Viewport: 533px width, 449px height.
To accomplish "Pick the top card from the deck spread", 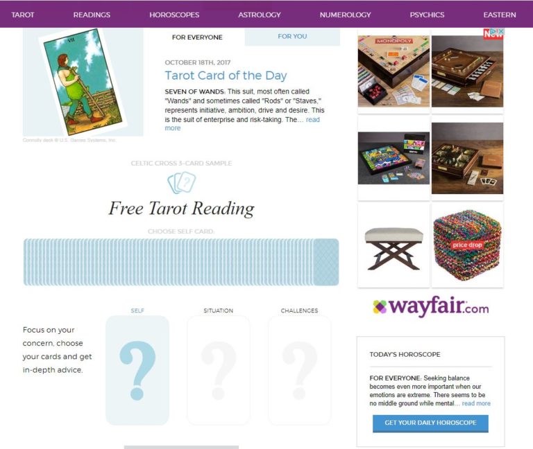I will click(326, 262).
